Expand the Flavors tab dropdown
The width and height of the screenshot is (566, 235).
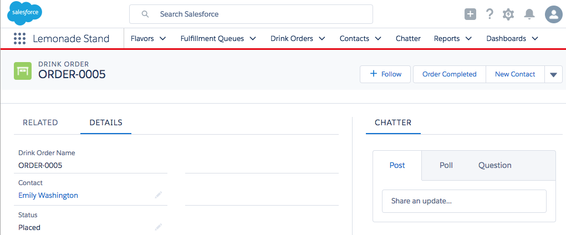coord(162,39)
